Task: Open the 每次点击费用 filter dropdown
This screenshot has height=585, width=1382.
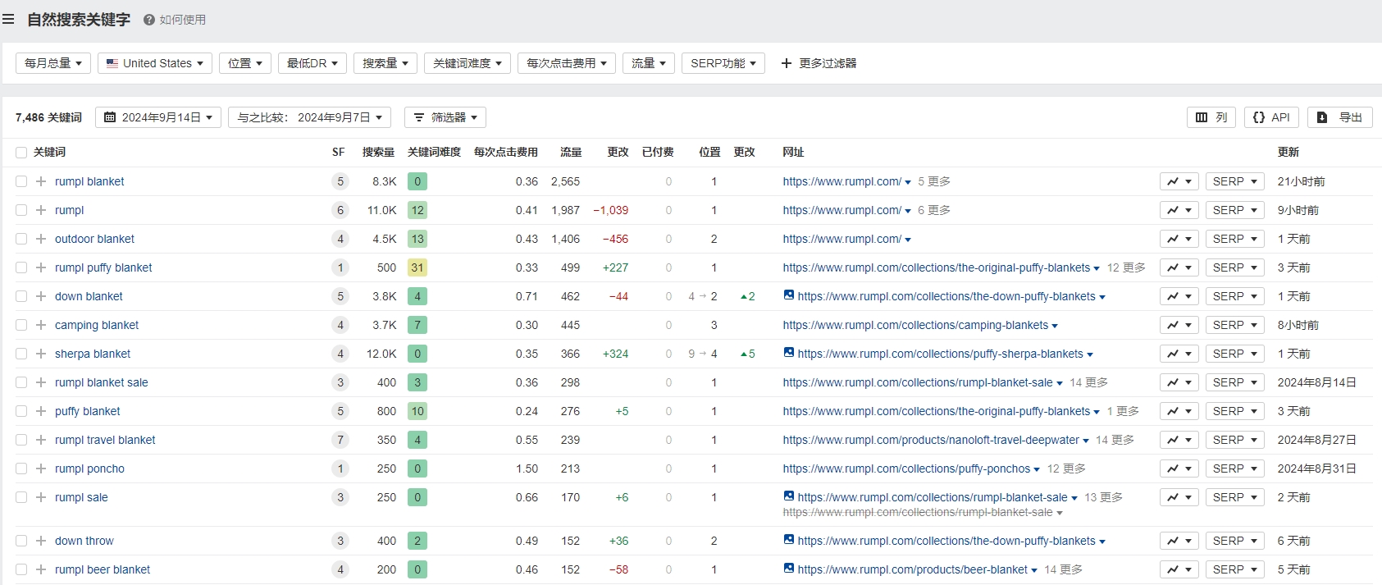Action: click(x=567, y=63)
